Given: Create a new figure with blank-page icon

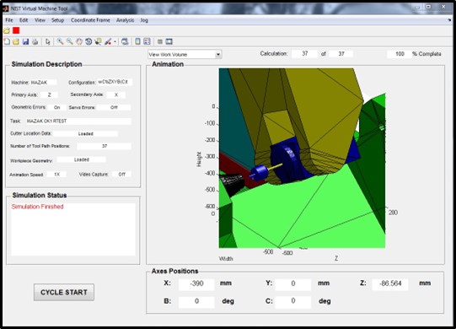Looking at the screenshot, I should tap(7, 41).
